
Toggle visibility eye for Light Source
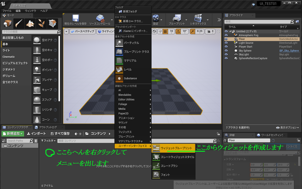pyautogui.click(x=226, y=43)
